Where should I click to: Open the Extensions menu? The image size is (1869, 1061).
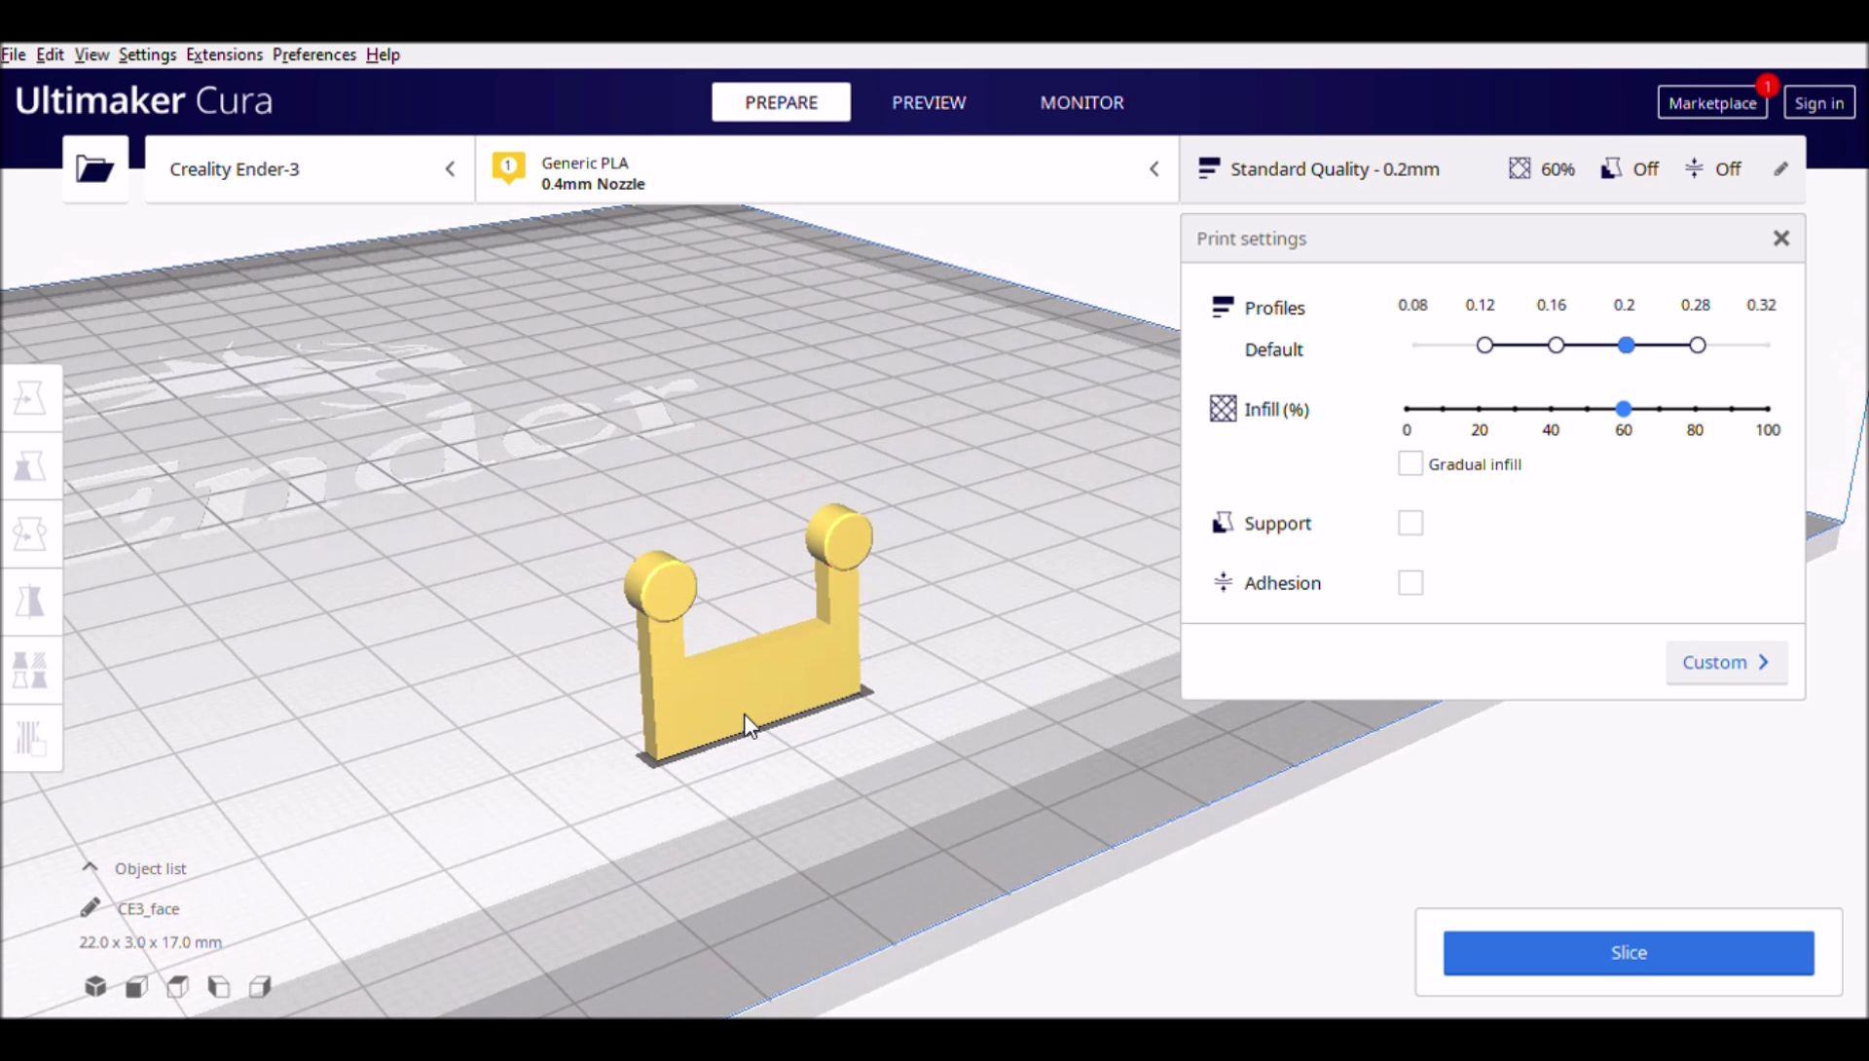pyautogui.click(x=222, y=54)
